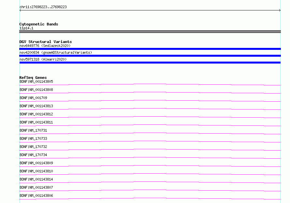Click the magenta intron line of NM_001143806
290x203 pixels.
click(x=150, y=198)
